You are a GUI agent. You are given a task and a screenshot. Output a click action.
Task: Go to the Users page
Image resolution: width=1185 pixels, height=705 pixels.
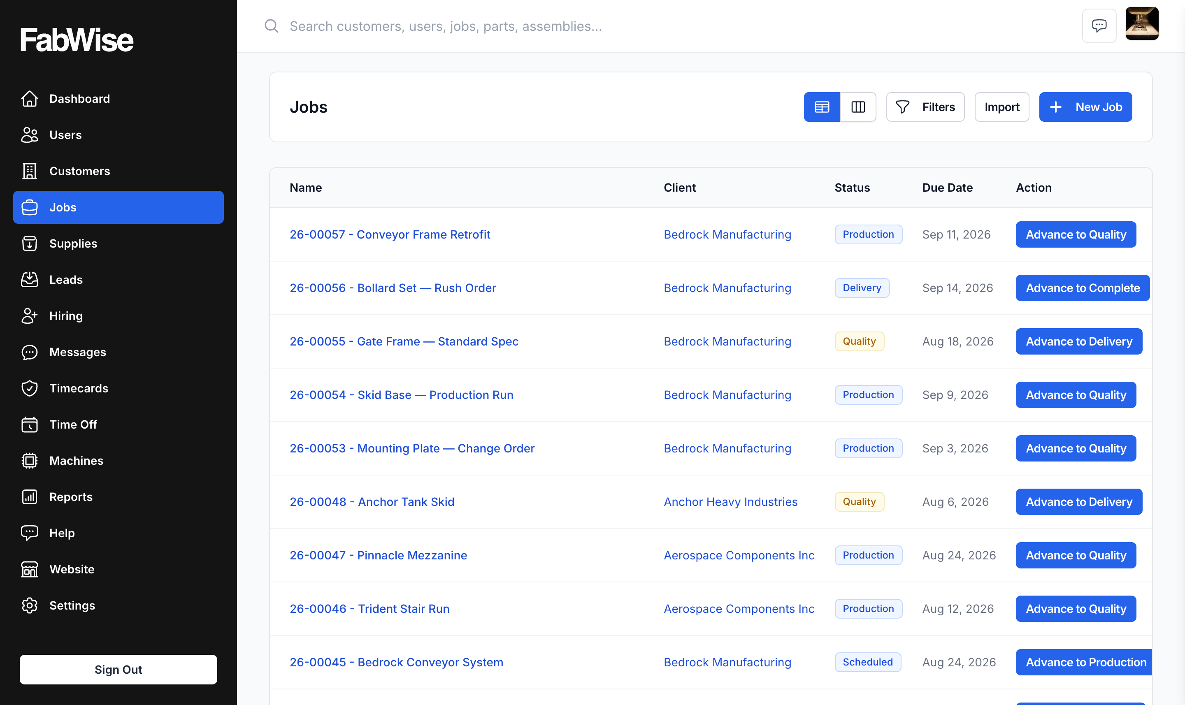(x=118, y=135)
